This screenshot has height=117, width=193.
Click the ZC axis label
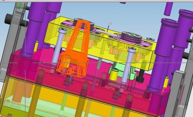(110, 24)
